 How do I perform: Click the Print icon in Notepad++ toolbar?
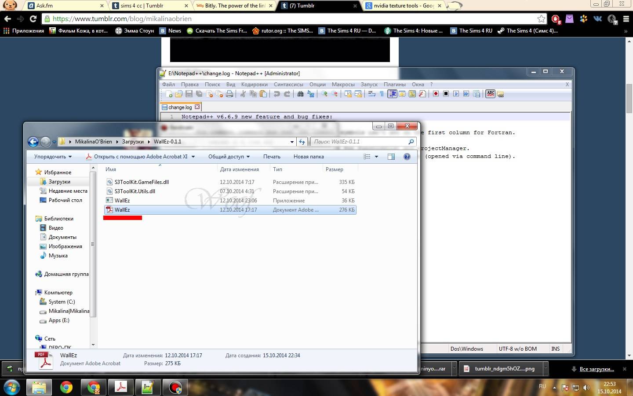[x=229, y=94]
